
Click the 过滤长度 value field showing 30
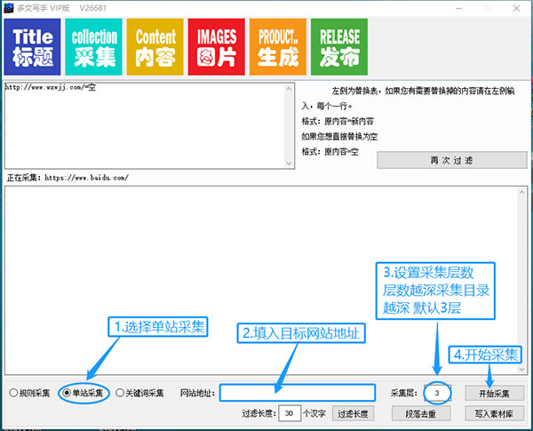click(x=290, y=413)
